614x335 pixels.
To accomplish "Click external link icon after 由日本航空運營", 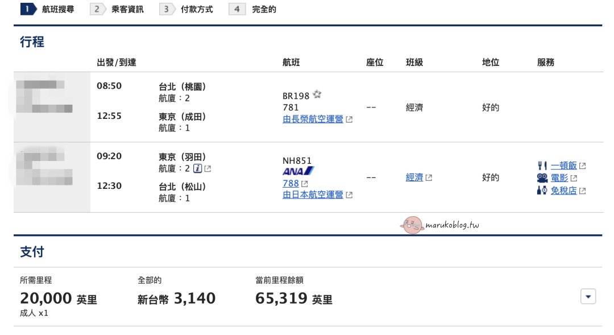I will (349, 195).
